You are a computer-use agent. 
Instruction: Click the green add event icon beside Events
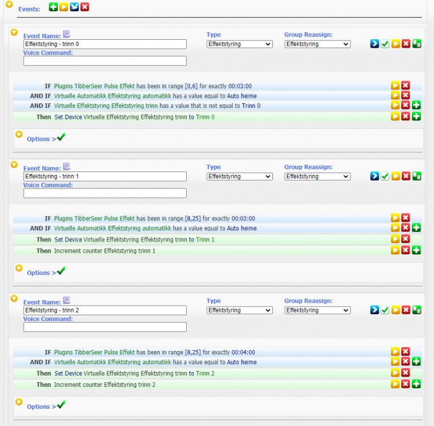click(53, 7)
